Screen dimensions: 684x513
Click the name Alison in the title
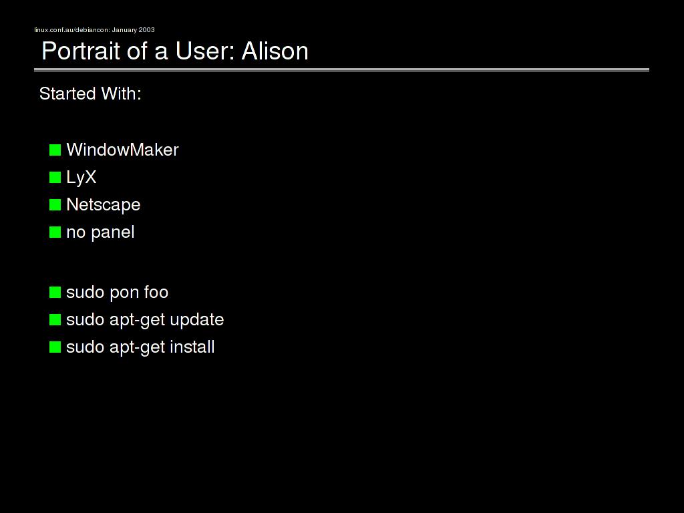tap(275, 51)
